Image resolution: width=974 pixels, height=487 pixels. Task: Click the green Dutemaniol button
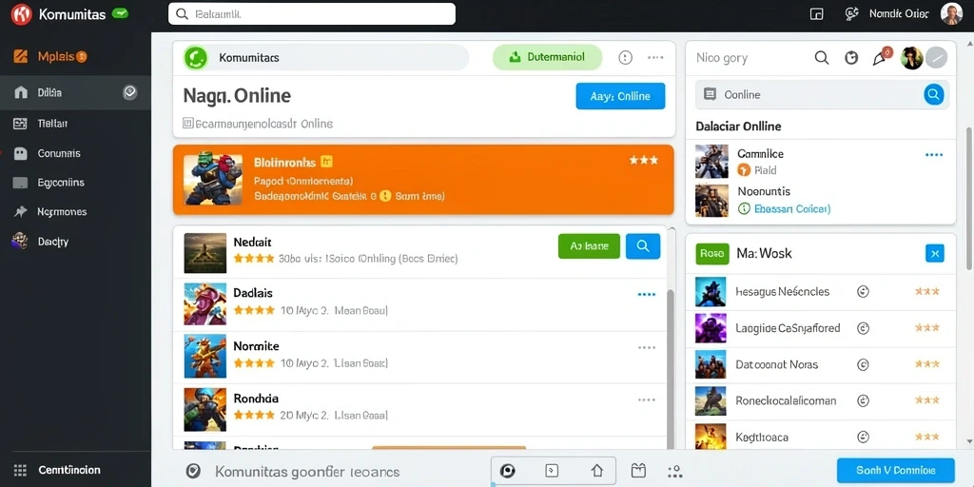(x=547, y=57)
